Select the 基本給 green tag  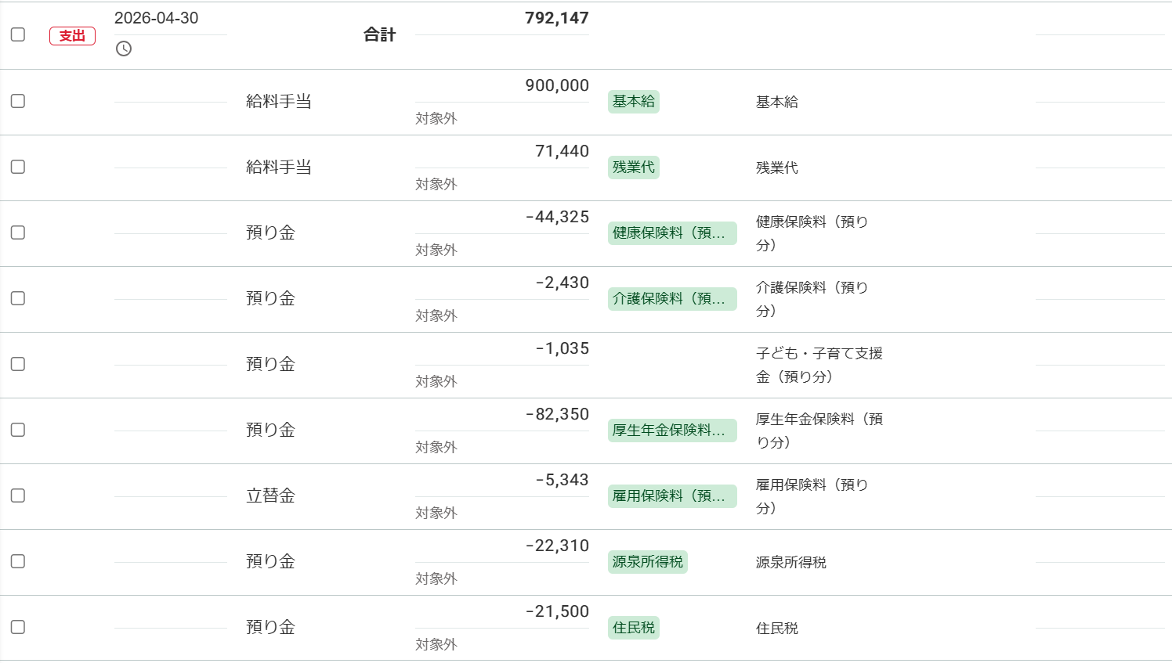633,102
